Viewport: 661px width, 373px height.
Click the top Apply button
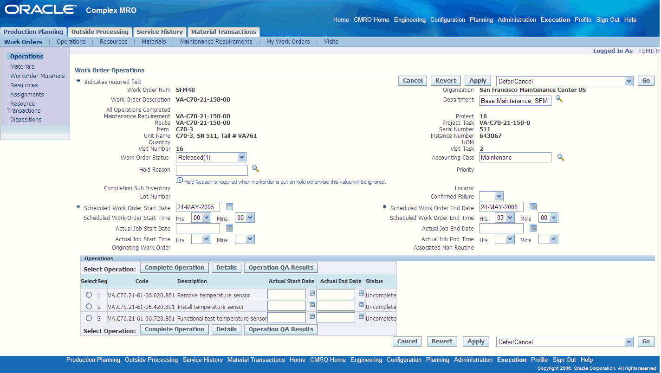tap(478, 81)
